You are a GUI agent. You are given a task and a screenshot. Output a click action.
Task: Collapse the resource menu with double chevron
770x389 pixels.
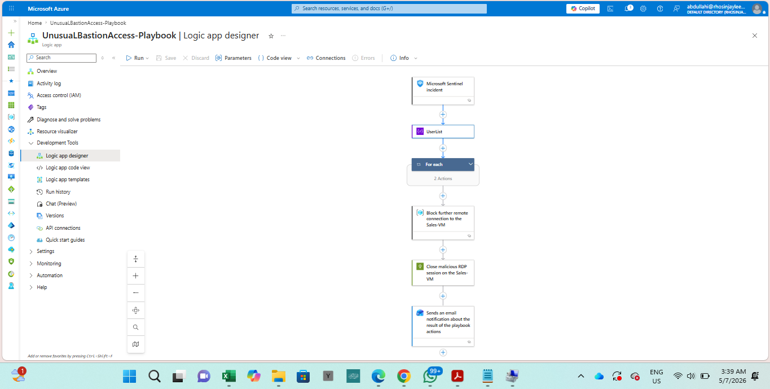click(x=113, y=58)
